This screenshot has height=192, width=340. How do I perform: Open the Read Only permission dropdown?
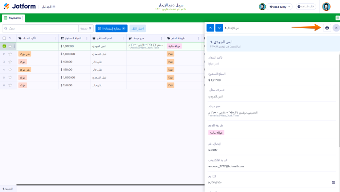(x=280, y=7)
